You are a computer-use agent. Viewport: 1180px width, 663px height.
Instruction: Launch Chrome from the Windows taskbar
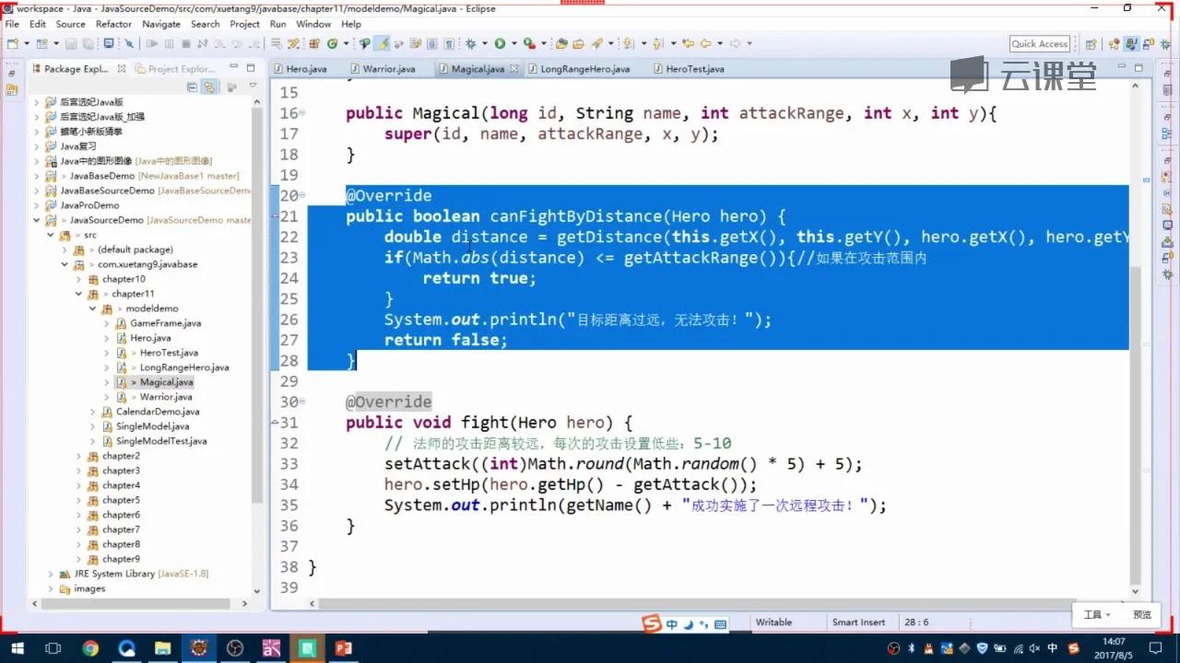point(90,648)
